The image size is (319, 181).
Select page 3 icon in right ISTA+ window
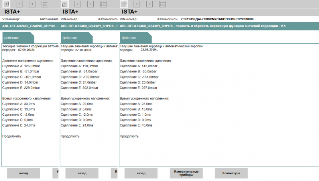click(149, 4)
